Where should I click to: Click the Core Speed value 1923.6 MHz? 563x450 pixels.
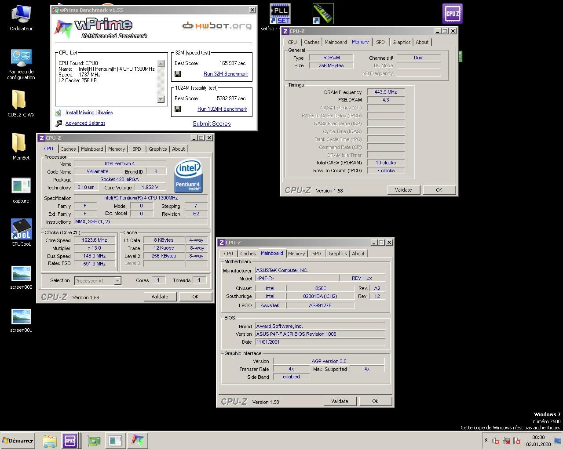(94, 240)
